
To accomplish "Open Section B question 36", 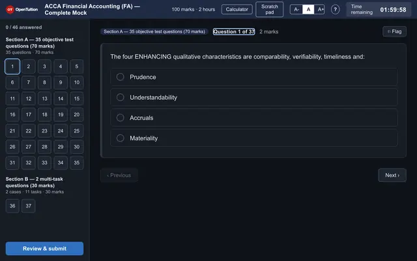I will (x=12, y=206).
